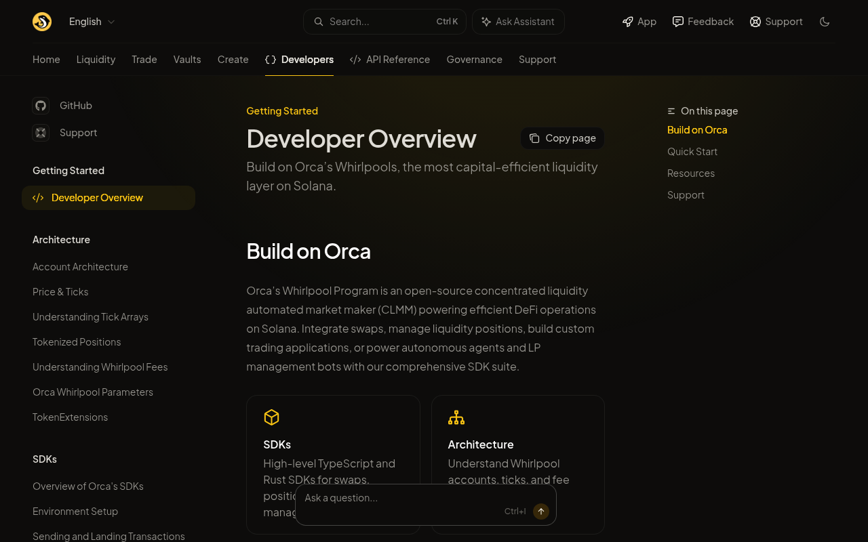This screenshot has width=868, height=542.
Task: Open the GitHub sidebar link
Action: 62,106
